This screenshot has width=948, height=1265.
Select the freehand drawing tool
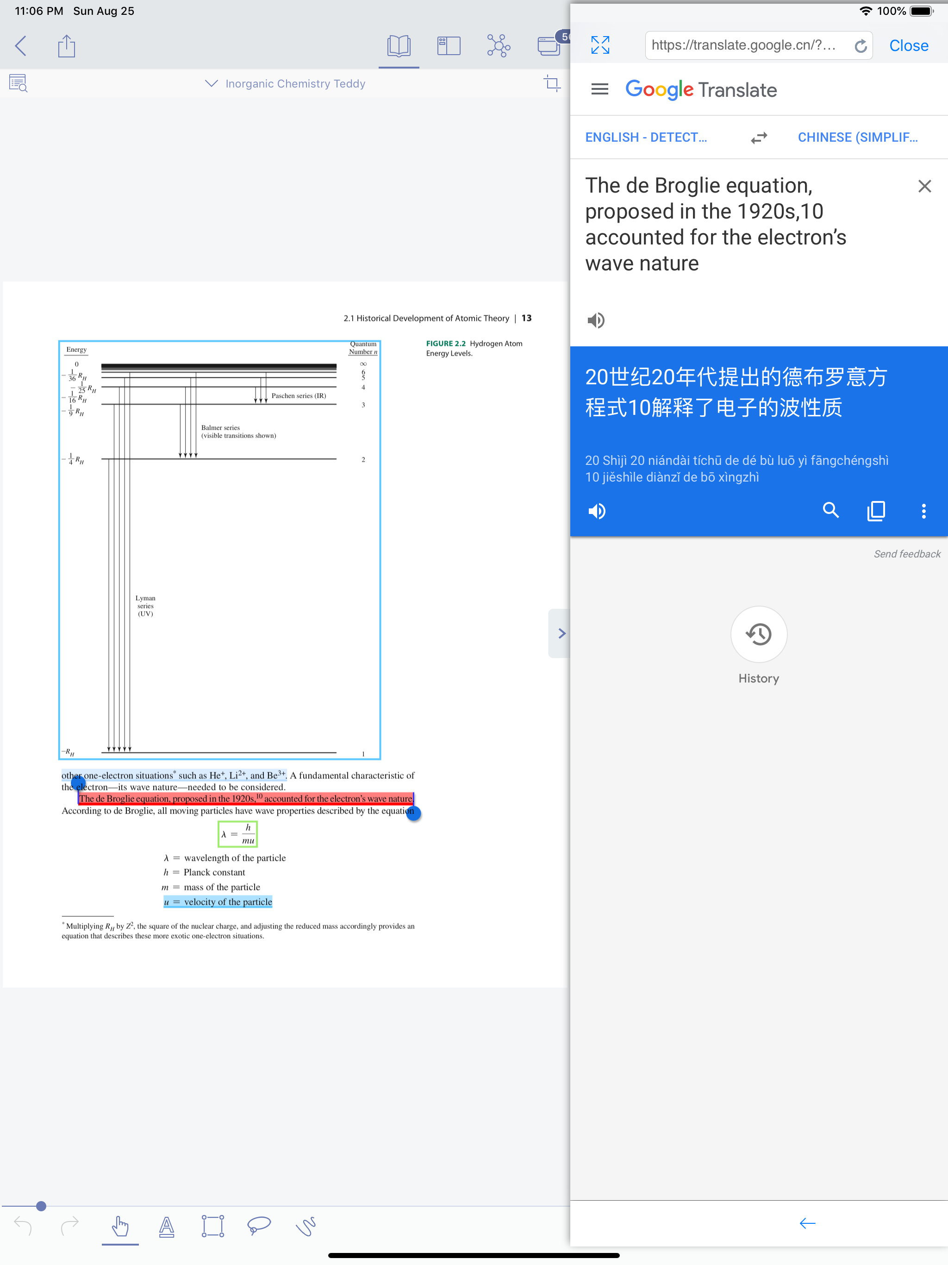[x=306, y=1226]
